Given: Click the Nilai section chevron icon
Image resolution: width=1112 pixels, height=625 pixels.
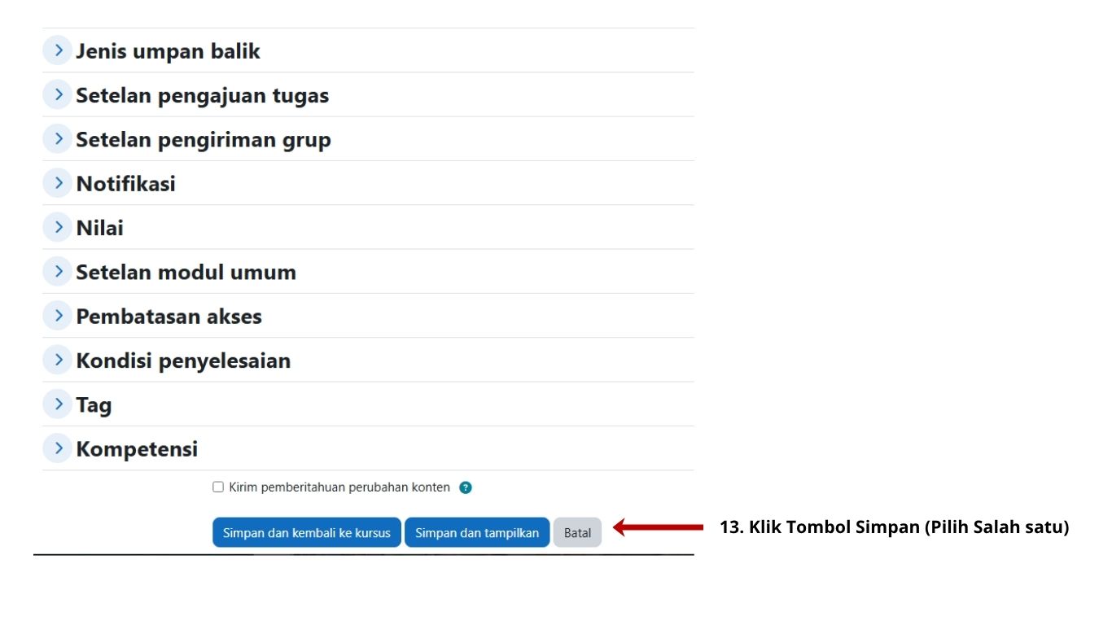Looking at the screenshot, I should point(57,227).
